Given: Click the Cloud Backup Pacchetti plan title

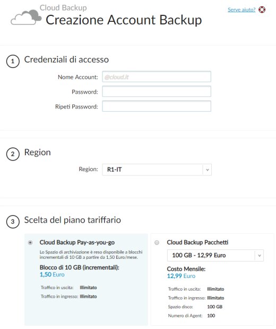Looking at the screenshot, I should click(x=197, y=242).
